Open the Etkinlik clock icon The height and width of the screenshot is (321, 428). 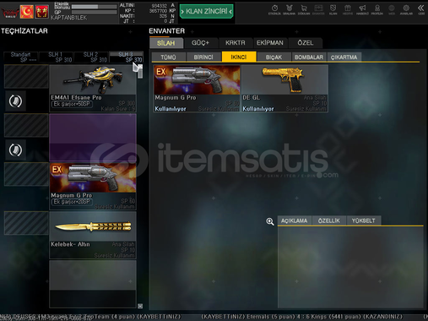pyautogui.click(x=274, y=9)
